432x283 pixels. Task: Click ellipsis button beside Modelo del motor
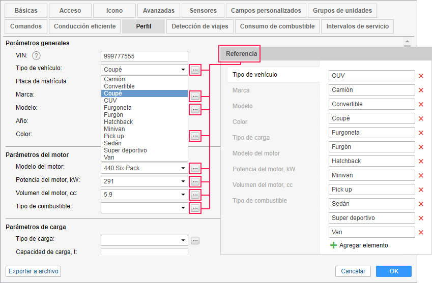(x=195, y=168)
